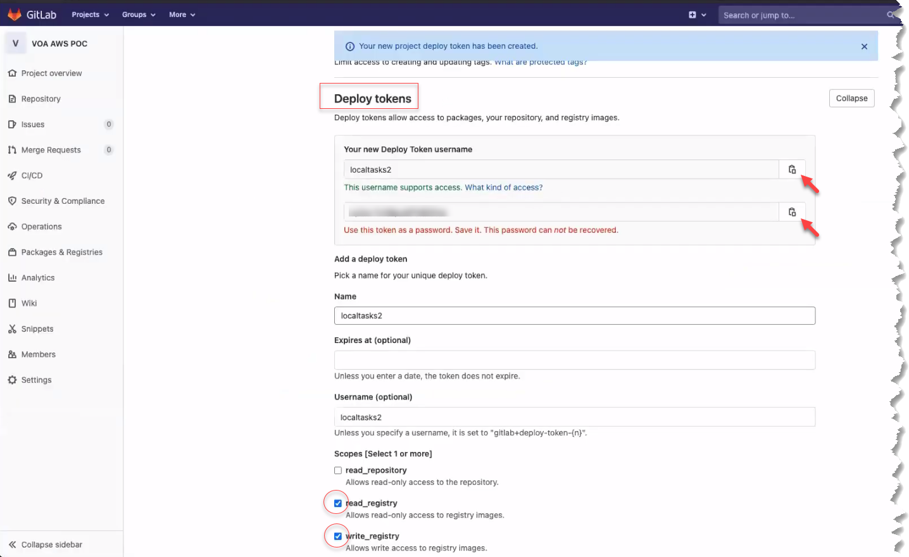This screenshot has height=557, width=909.
Task: Open the CI/CD rocket icon
Action: (12, 175)
